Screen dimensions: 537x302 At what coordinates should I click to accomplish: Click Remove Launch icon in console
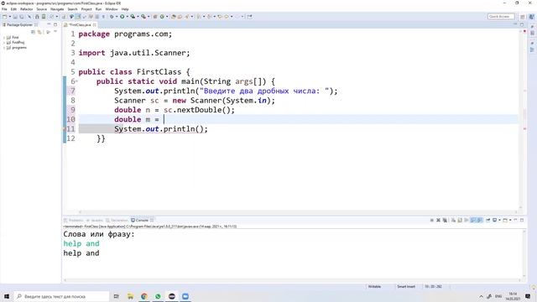(438, 220)
